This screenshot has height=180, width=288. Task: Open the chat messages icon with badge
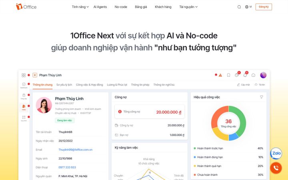point(237,75)
